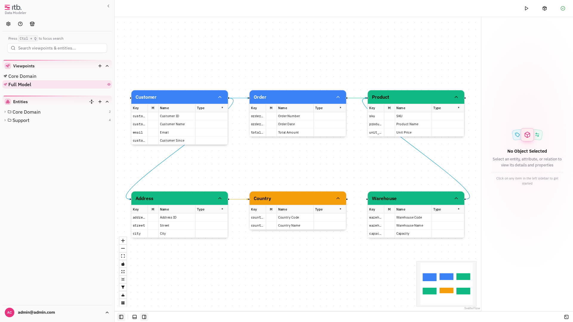Collapse the Viewpoints section
Screen dimensions: 573x322
[x=107, y=66]
